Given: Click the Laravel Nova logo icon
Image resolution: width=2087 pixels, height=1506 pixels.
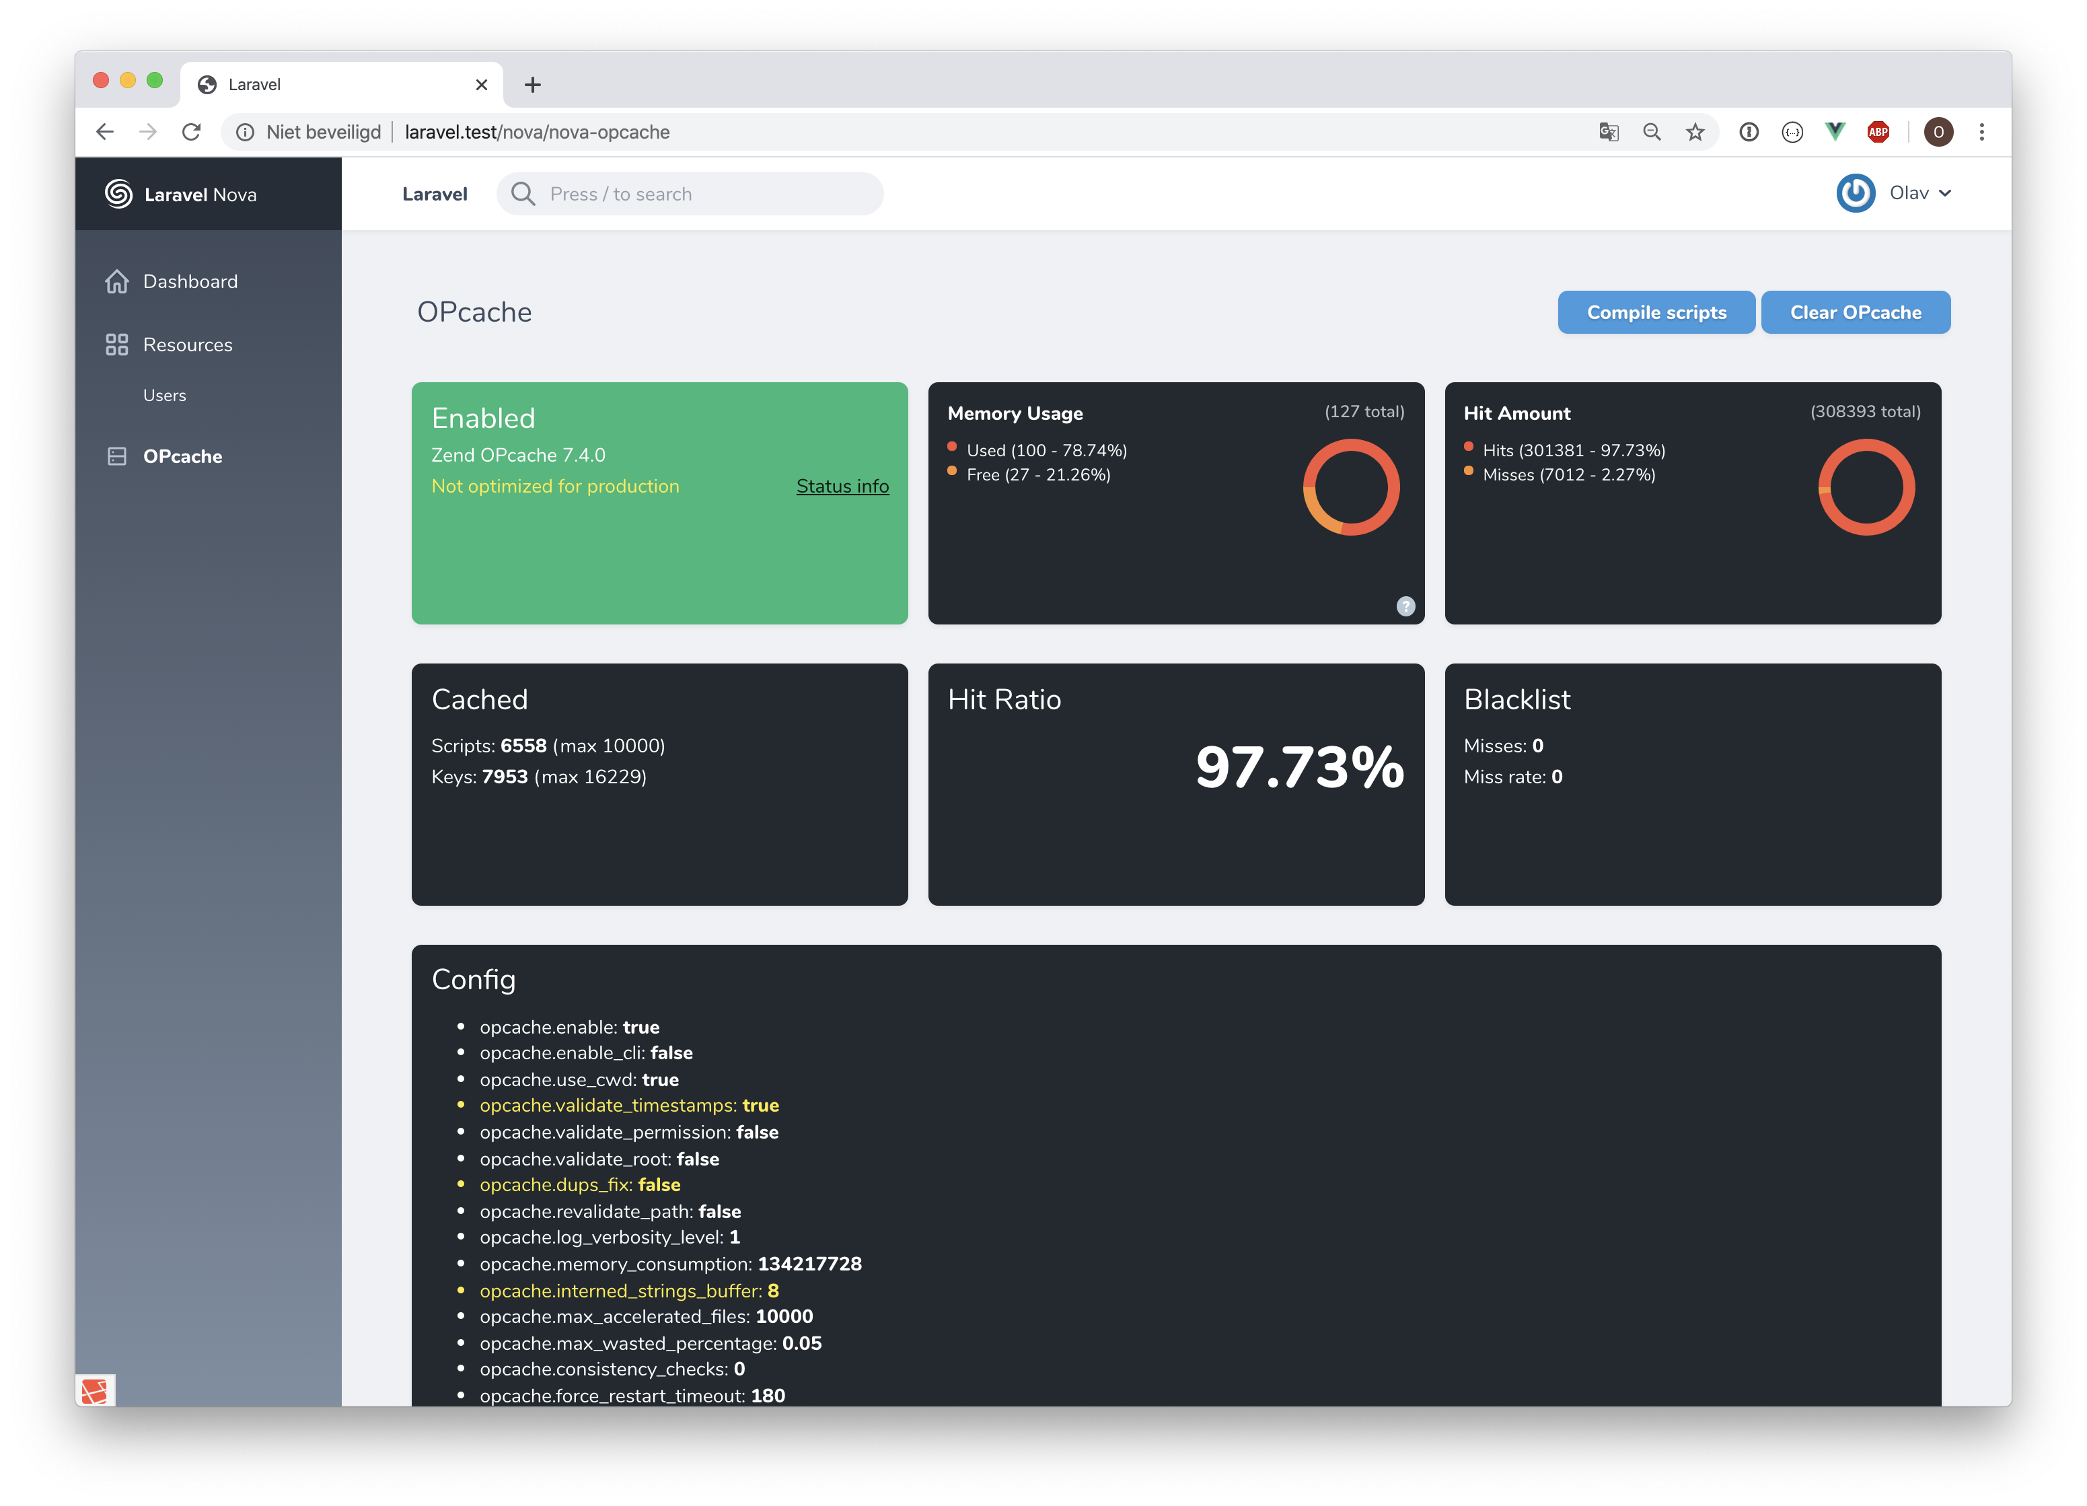Looking at the screenshot, I should [118, 193].
